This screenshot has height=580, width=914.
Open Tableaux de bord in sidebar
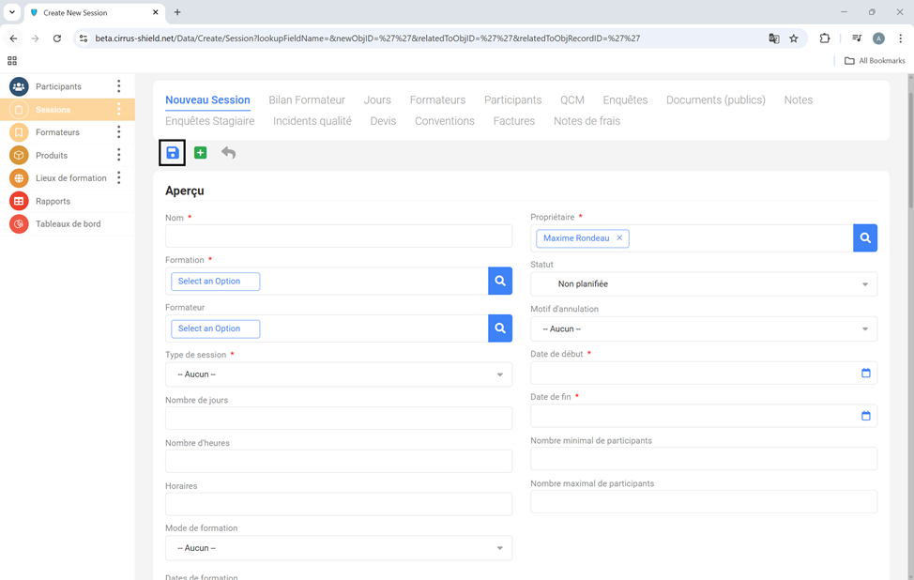68,224
